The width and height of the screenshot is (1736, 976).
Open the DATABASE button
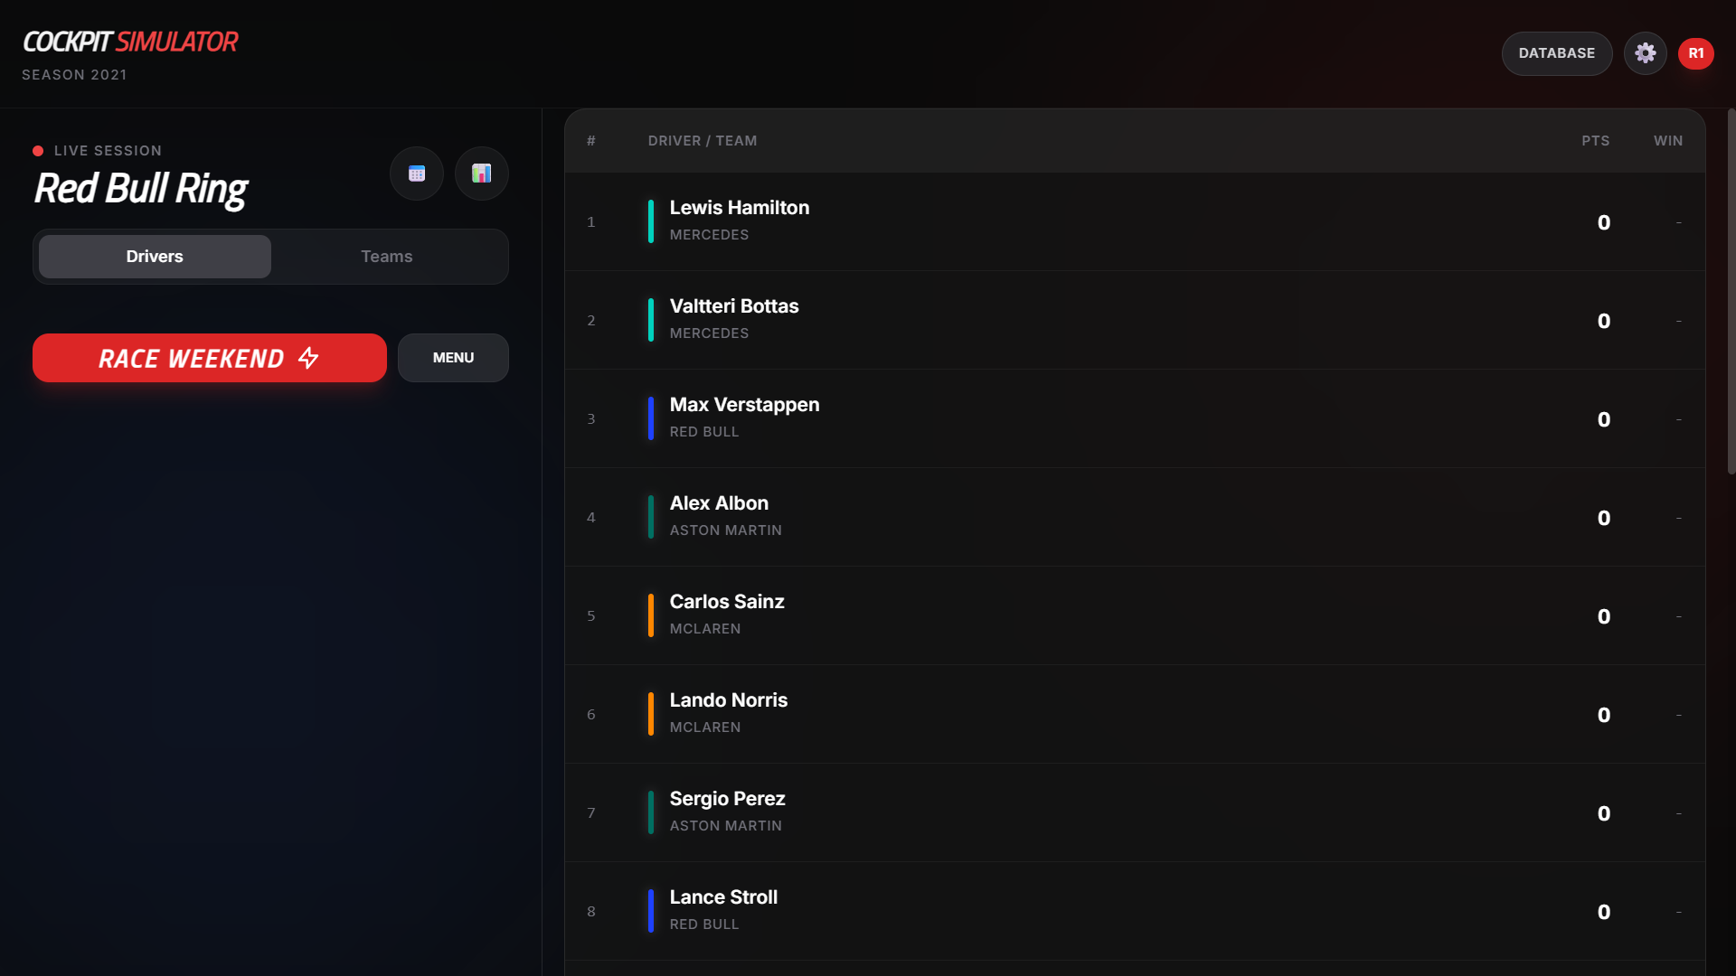(1557, 53)
